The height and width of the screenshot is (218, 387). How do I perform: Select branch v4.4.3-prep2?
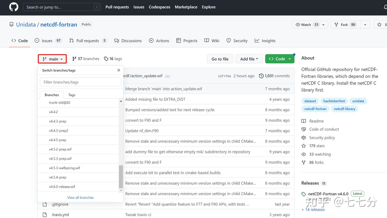pyautogui.click(x=78, y=131)
